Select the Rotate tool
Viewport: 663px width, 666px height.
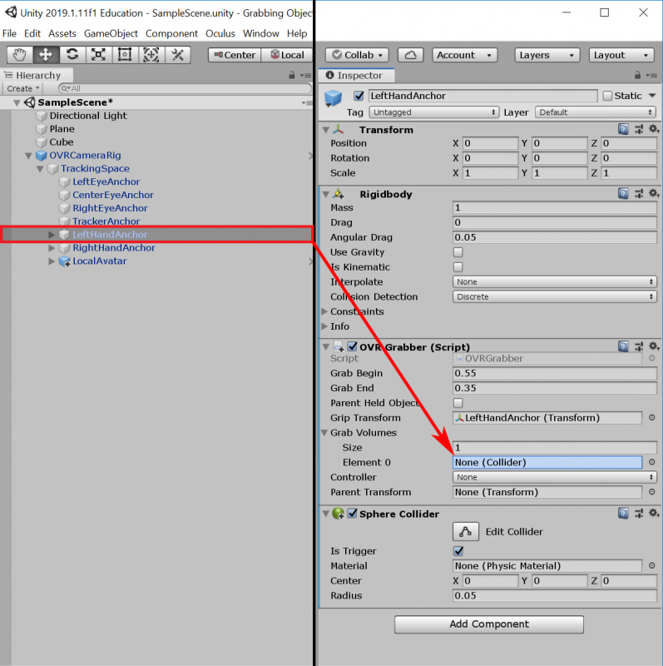coord(72,55)
